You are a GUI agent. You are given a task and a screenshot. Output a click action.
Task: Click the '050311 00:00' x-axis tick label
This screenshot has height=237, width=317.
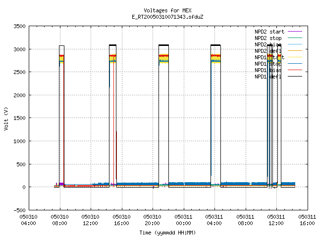pos(184,220)
